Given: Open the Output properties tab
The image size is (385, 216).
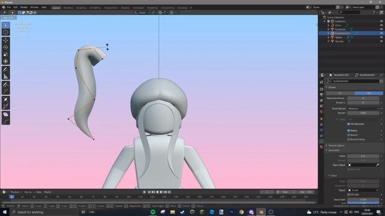Looking at the screenshot, I should [321, 95].
